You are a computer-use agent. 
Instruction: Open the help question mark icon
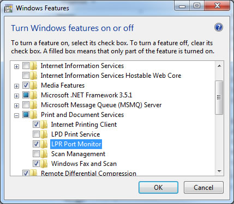click(x=219, y=28)
